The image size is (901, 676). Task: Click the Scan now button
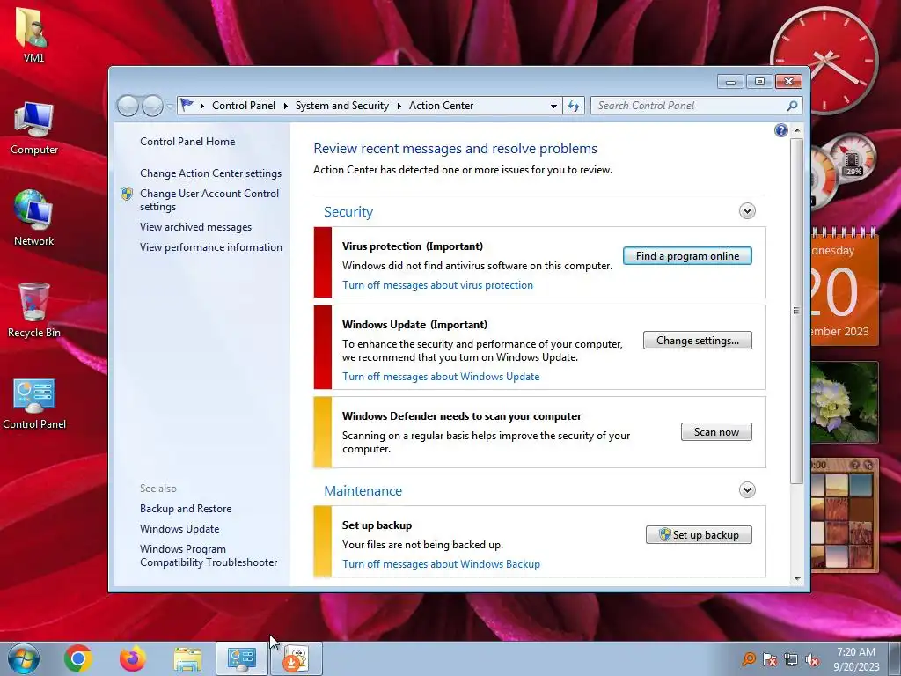(716, 432)
